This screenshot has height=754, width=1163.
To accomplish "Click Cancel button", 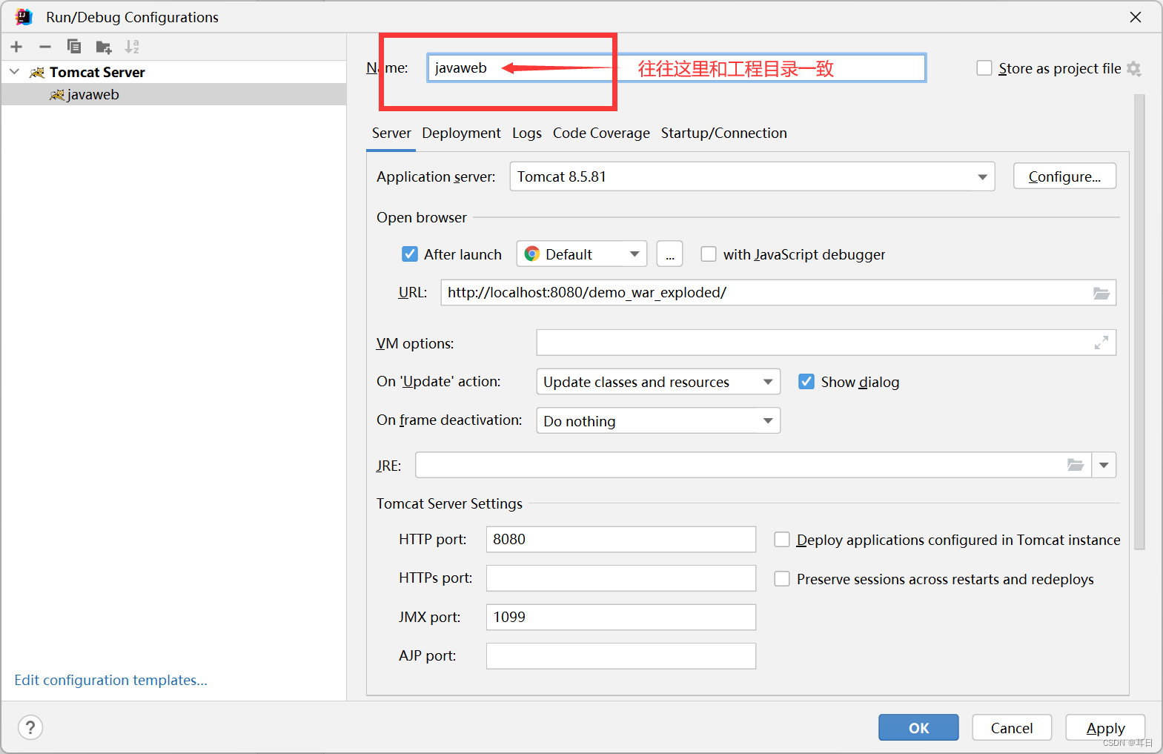I will (1012, 727).
